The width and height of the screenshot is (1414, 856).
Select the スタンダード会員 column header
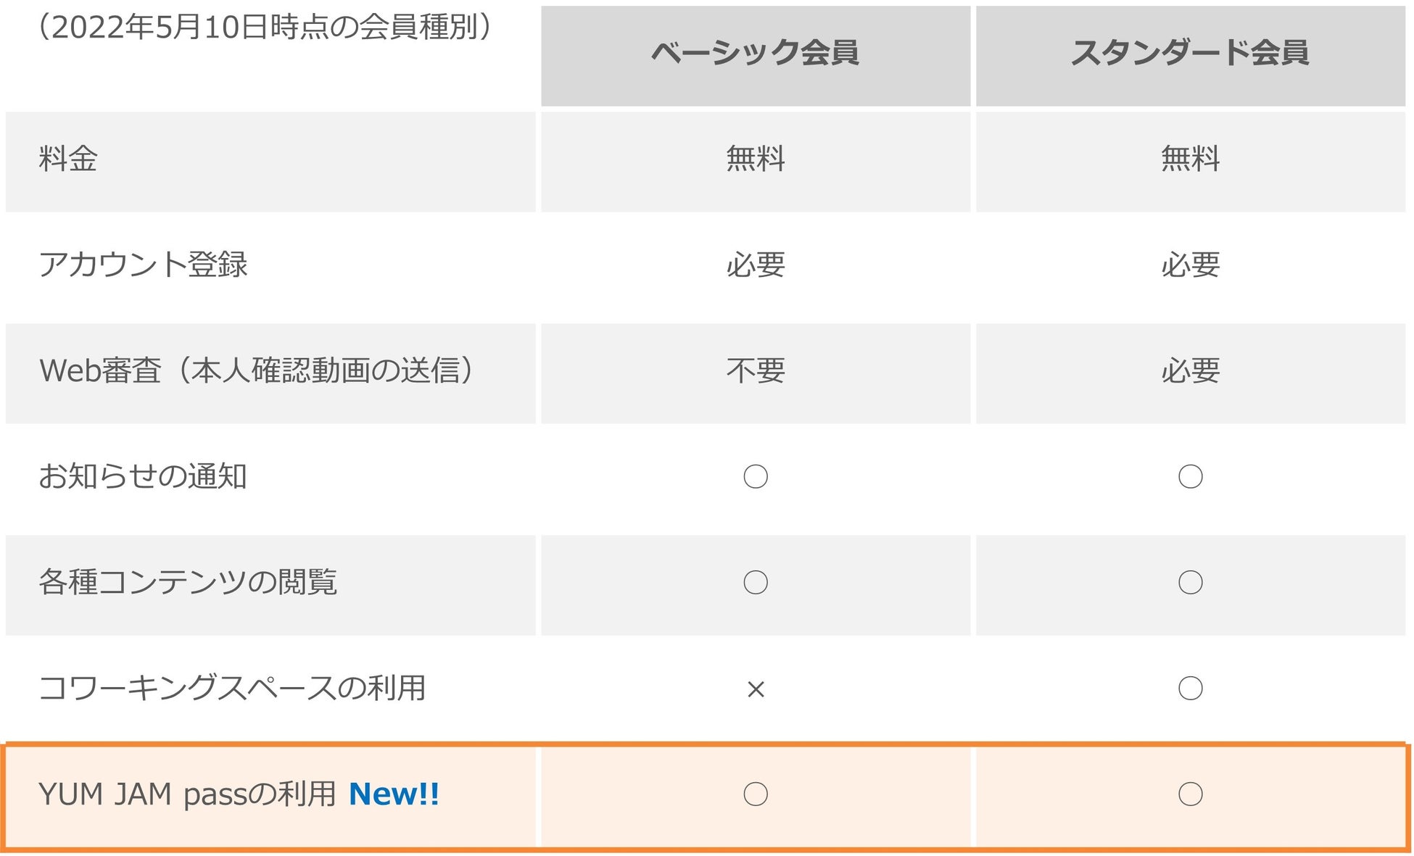point(1190,53)
